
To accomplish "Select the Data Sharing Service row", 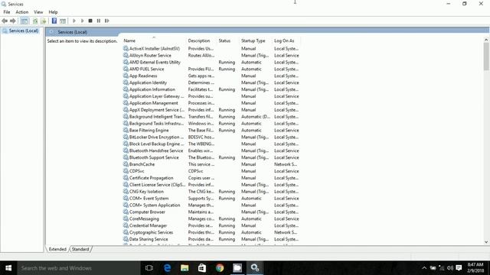I will pyautogui.click(x=211, y=239).
